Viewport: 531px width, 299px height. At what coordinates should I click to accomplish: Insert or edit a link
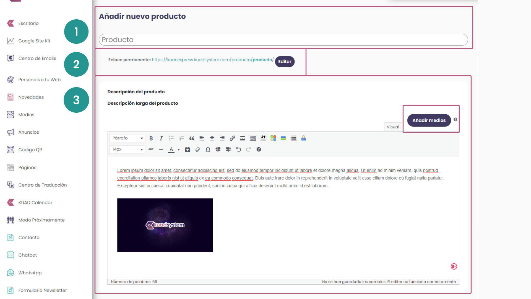pyautogui.click(x=232, y=138)
